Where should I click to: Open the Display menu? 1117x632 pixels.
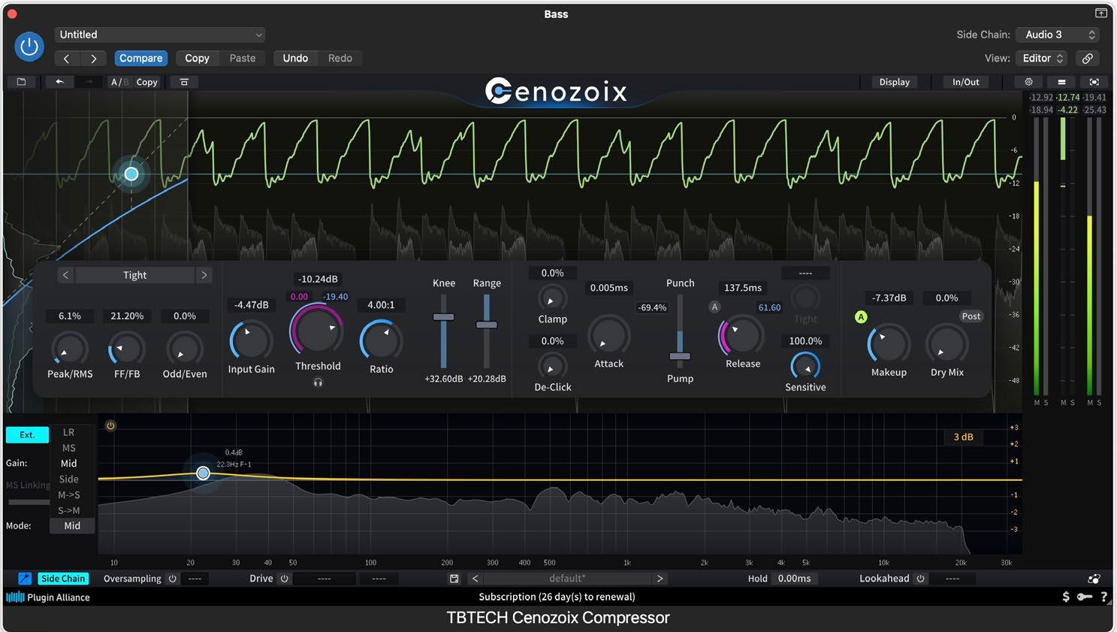pyautogui.click(x=894, y=82)
